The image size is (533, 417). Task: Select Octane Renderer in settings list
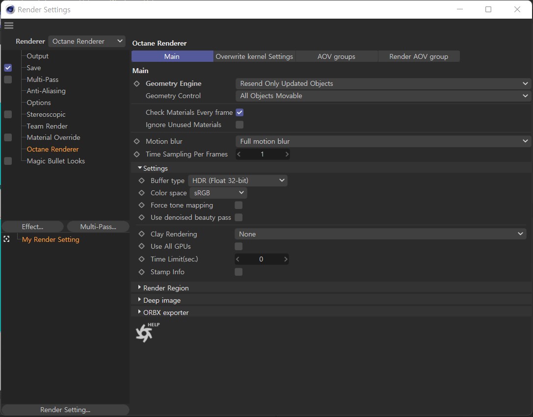[53, 149]
